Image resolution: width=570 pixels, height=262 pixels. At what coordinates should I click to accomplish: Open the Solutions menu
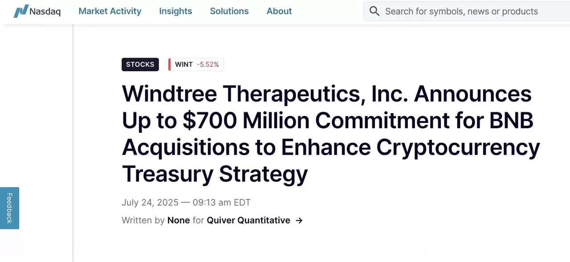(x=229, y=11)
